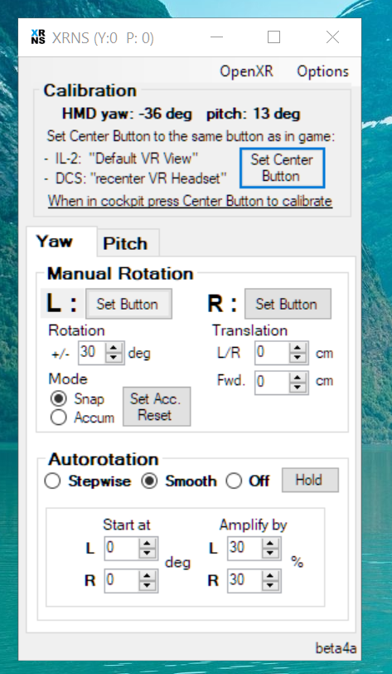Click the Rotation degrees input field

click(92, 353)
